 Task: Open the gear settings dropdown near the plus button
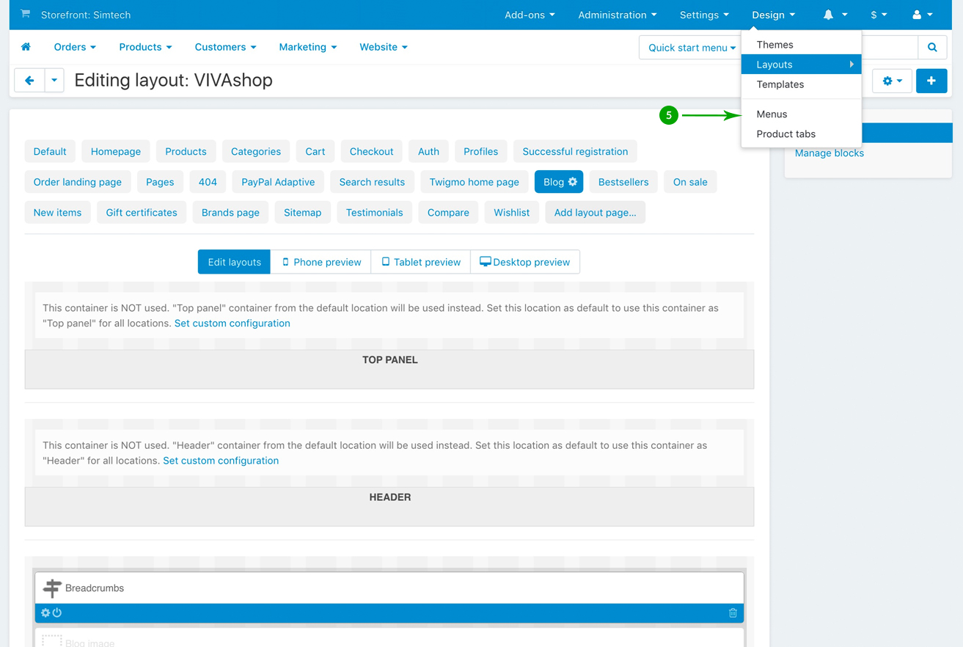click(x=891, y=81)
